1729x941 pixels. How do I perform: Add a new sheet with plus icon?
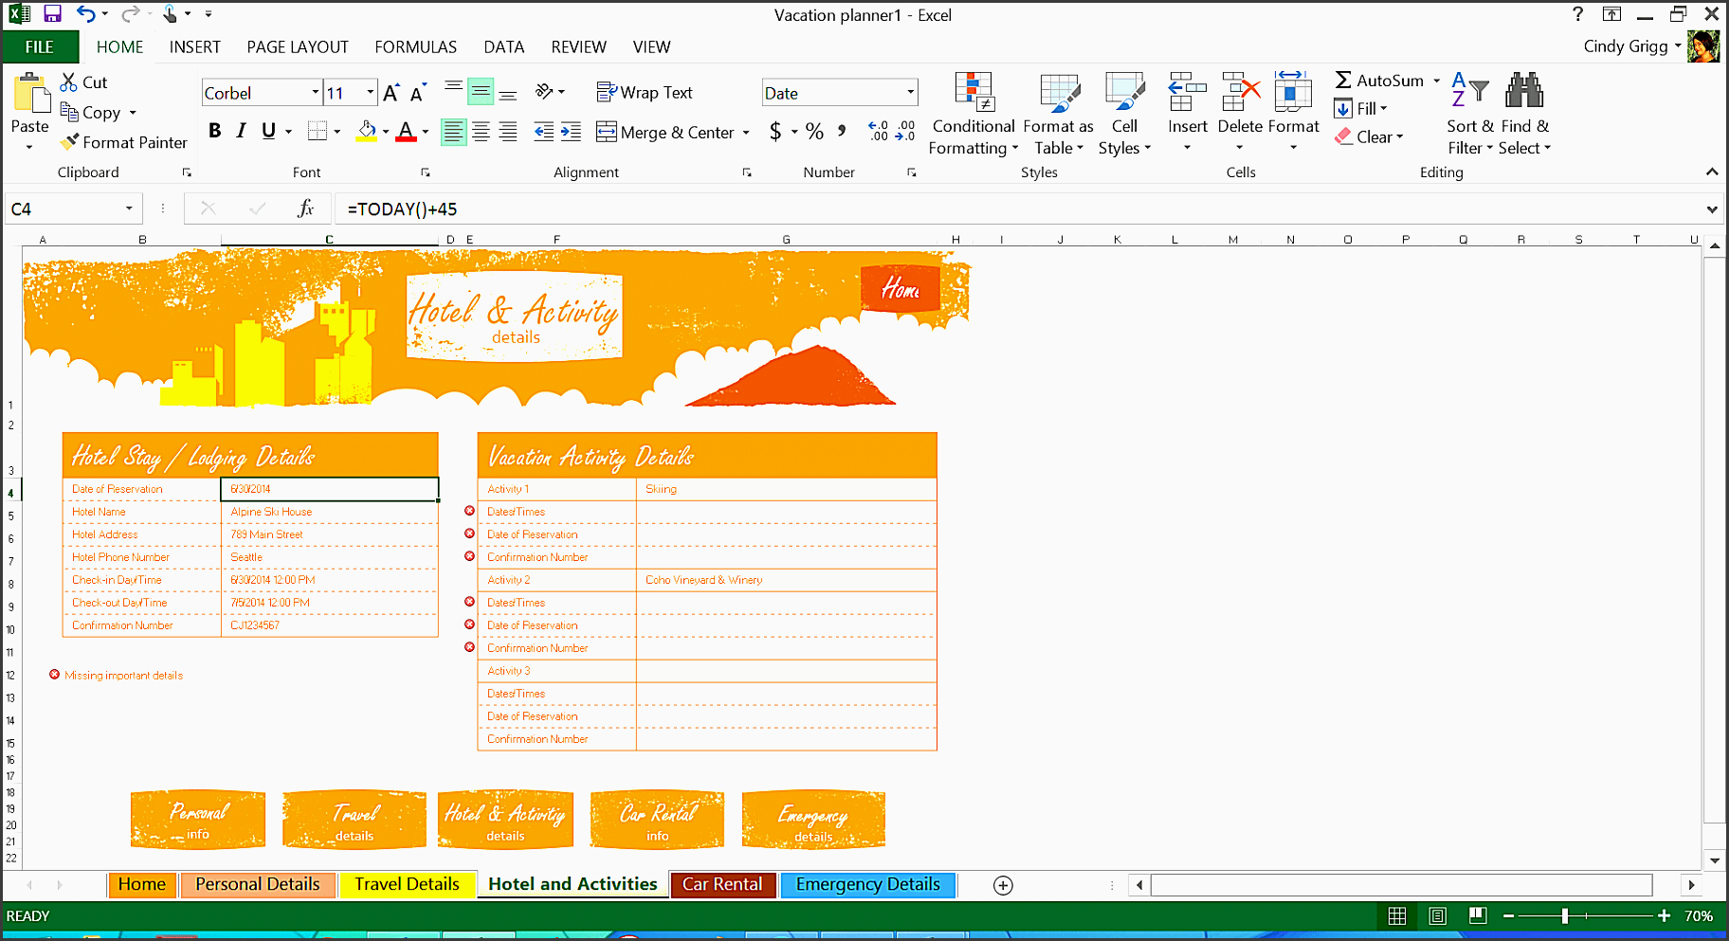tap(1003, 885)
